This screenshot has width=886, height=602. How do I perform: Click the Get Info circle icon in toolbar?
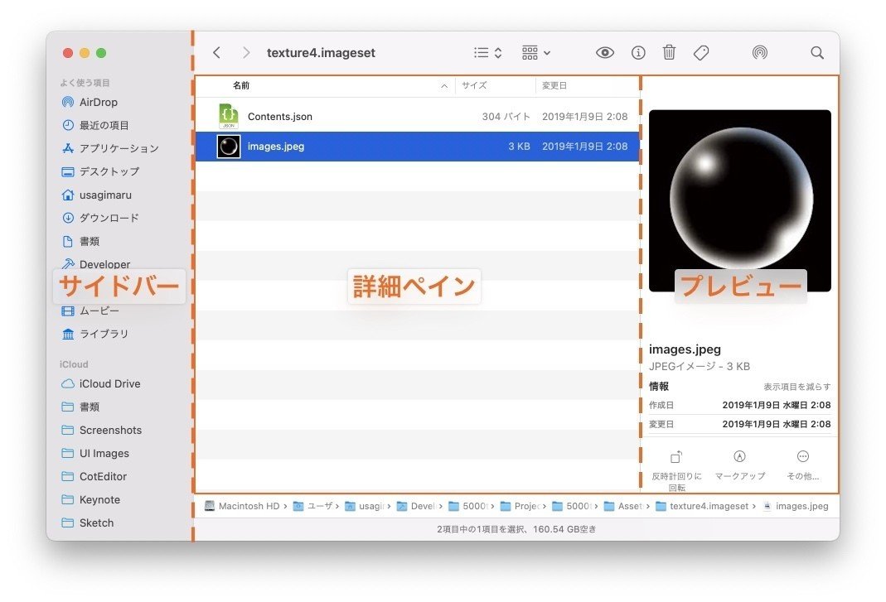tap(637, 52)
